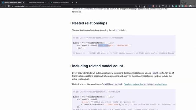The image size is (196, 110).
Task: Click the inline withCount method code
Action: point(113,84)
